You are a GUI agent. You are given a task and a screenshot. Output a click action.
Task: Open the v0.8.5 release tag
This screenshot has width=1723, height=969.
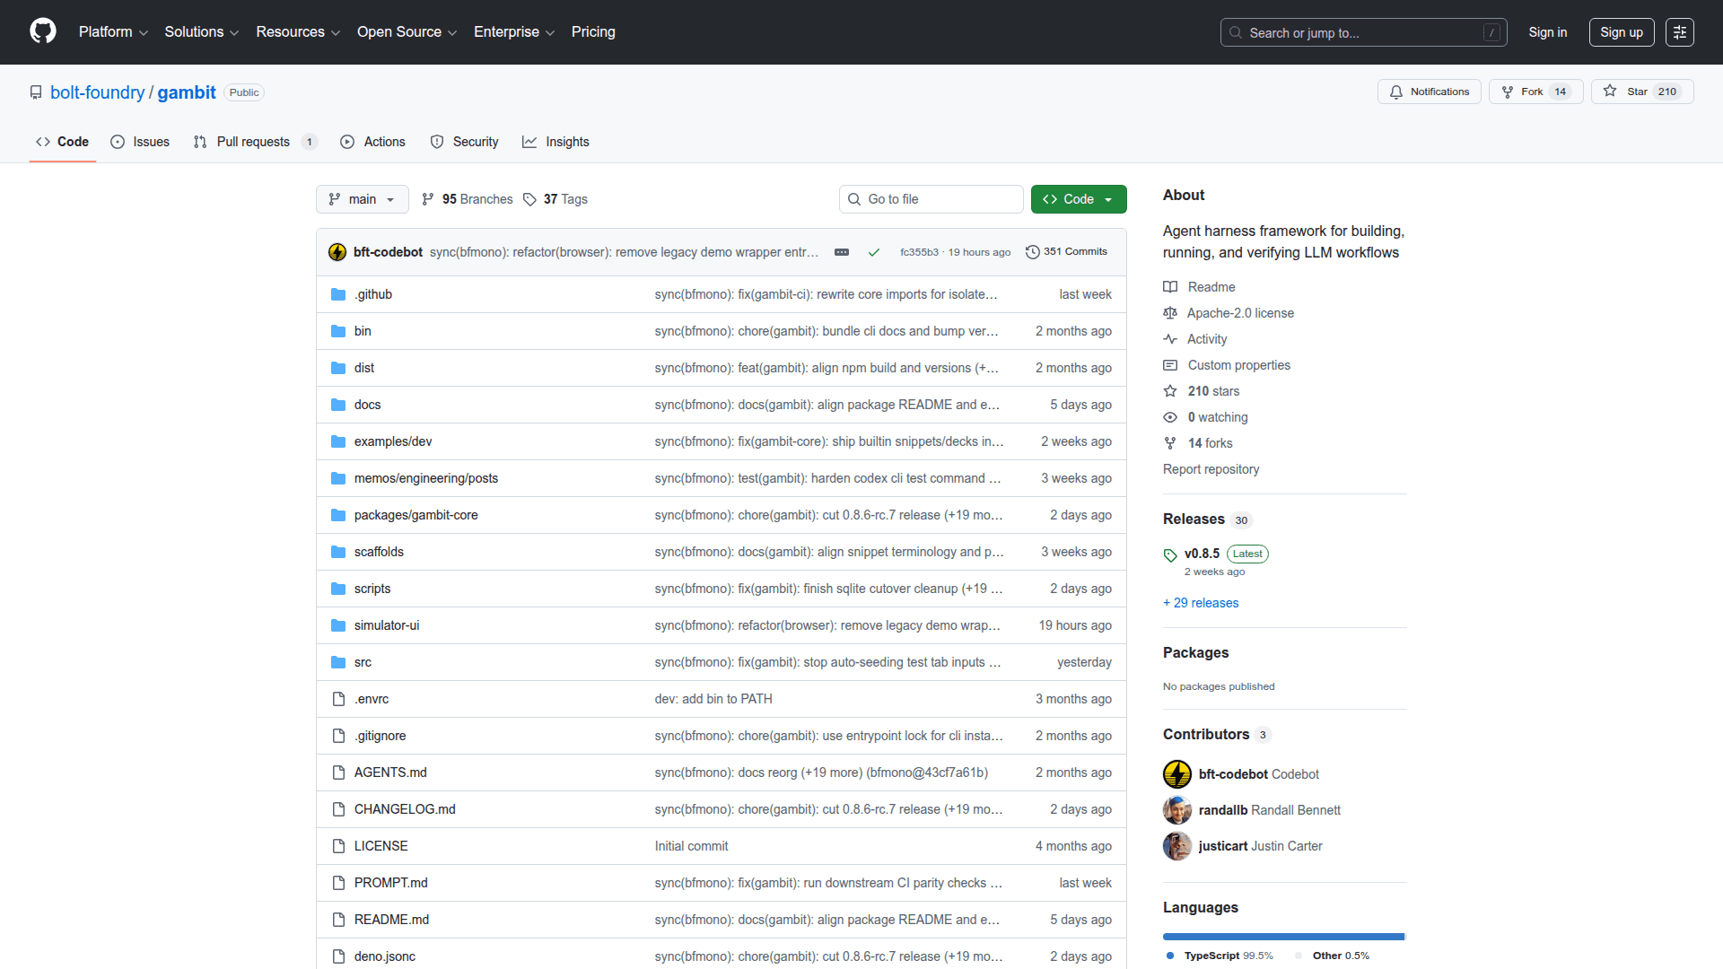1201,554
